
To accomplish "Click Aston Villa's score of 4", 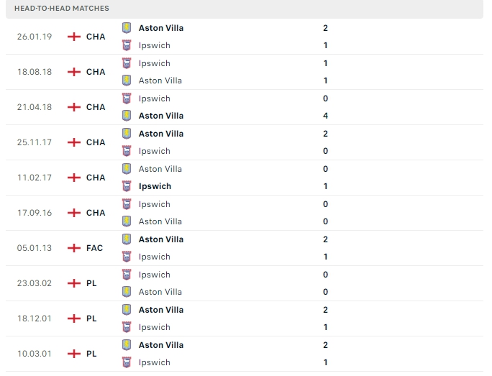I will click(326, 116).
